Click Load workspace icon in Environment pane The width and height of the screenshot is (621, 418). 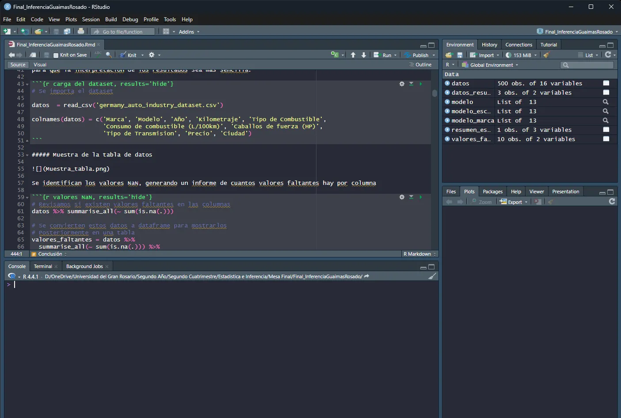pos(449,55)
